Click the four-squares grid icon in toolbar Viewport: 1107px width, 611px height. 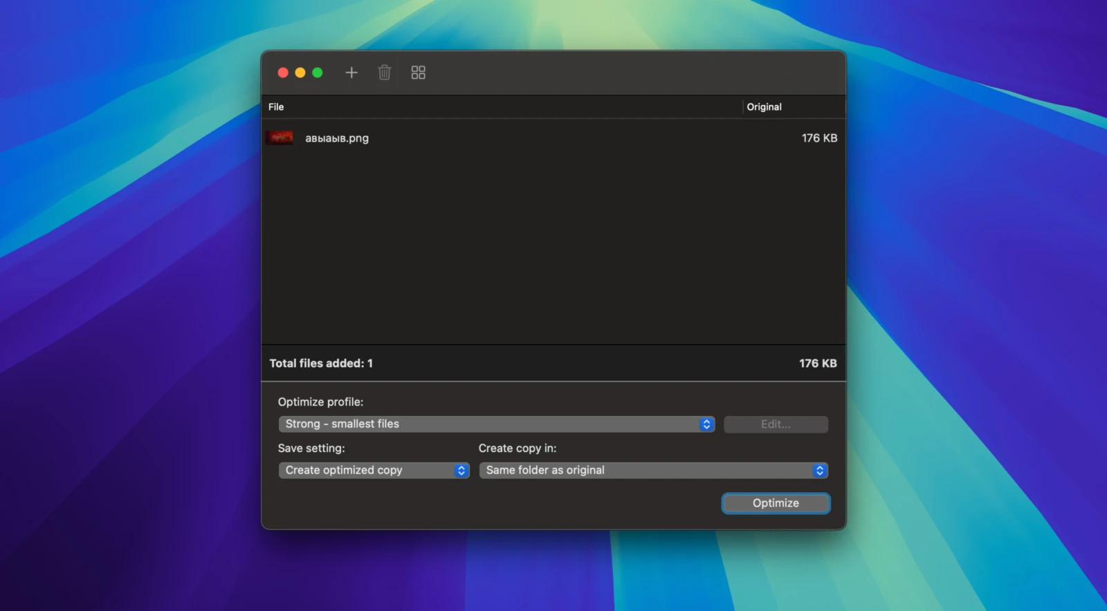418,73
